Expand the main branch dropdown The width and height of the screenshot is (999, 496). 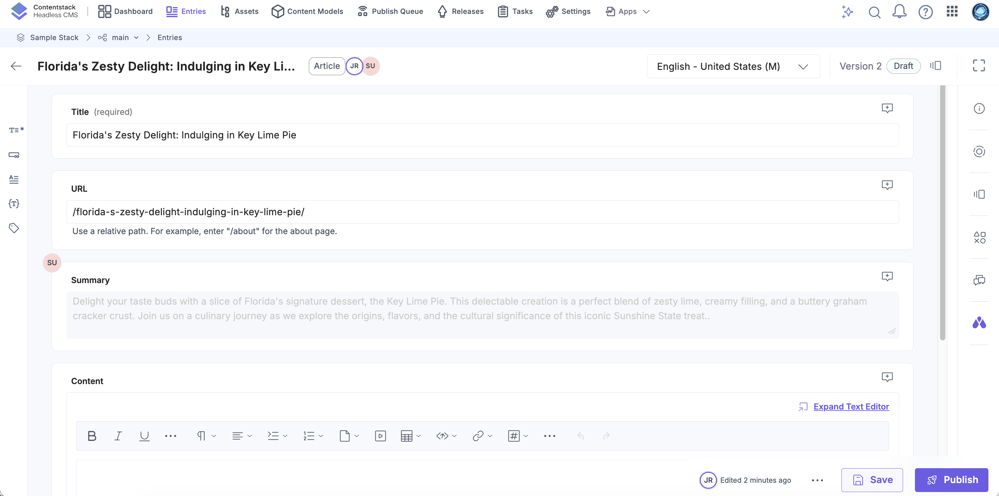click(x=136, y=38)
